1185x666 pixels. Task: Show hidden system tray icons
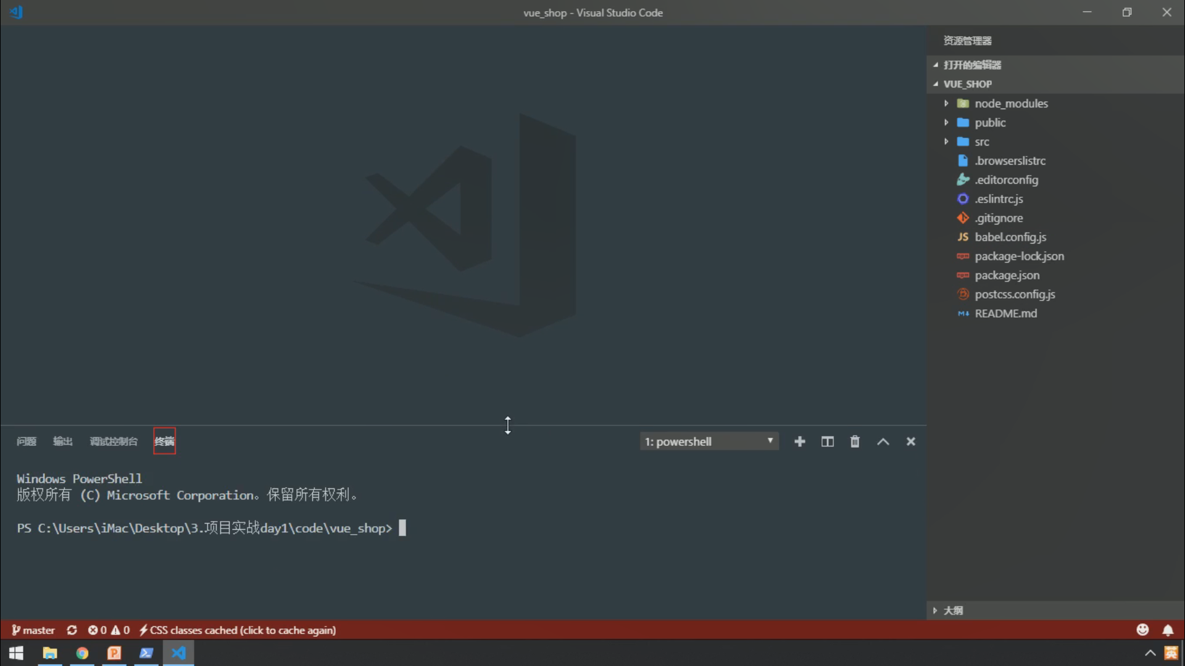pos(1150,653)
